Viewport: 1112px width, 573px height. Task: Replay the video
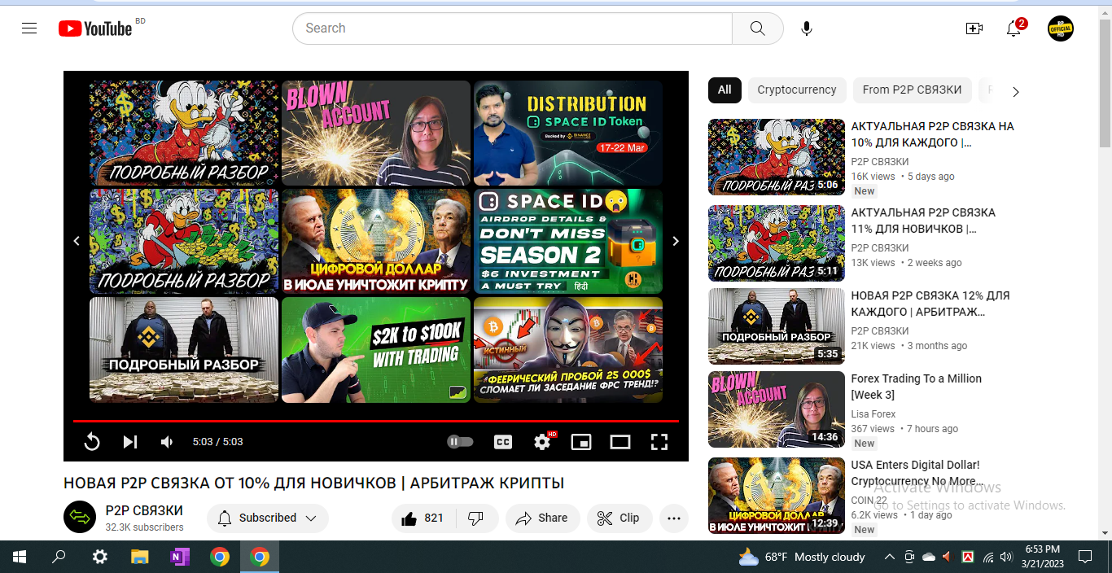(x=92, y=442)
